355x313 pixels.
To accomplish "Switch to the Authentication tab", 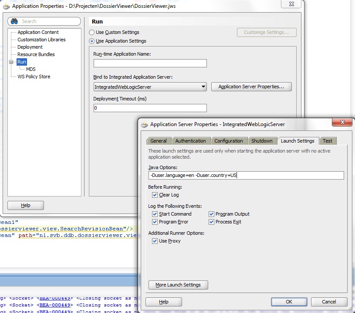I will pos(191,141).
